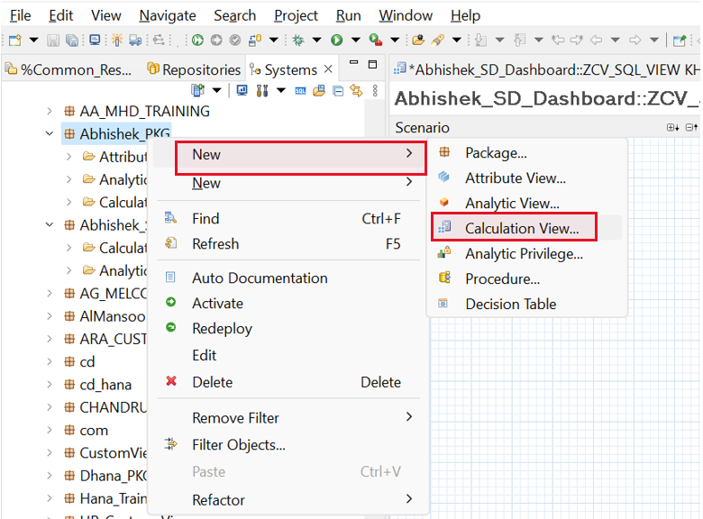Expand the Refactor submenu arrow
703x519 pixels.
(409, 499)
